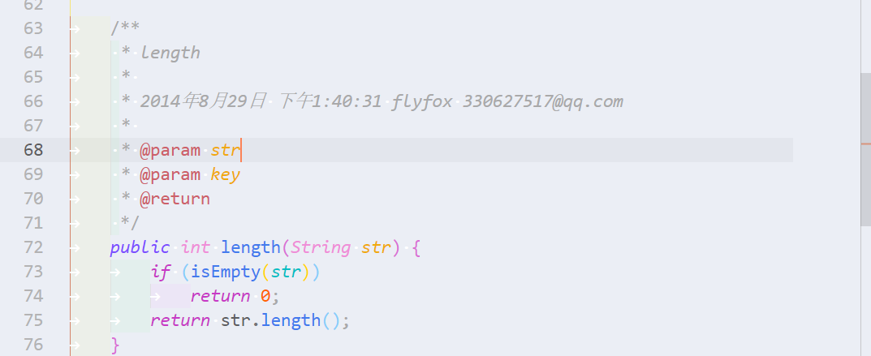871x356 pixels.
Task: Place cursor on the email 330627517@qq.com
Action: coord(543,101)
